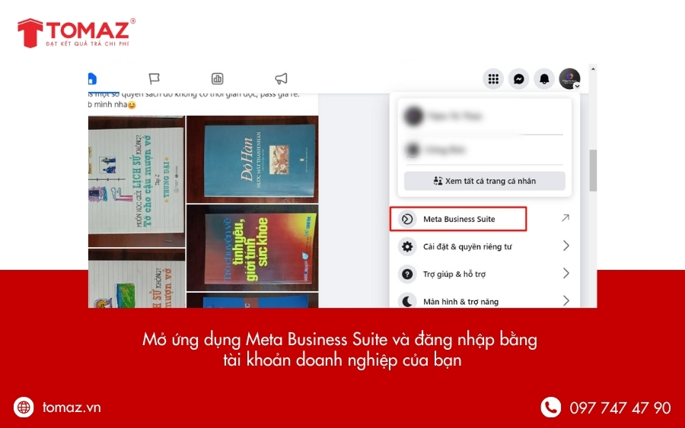Image resolution: width=685 pixels, height=428 pixels.
Task: Open the Facebook home tab
Action: tap(92, 79)
